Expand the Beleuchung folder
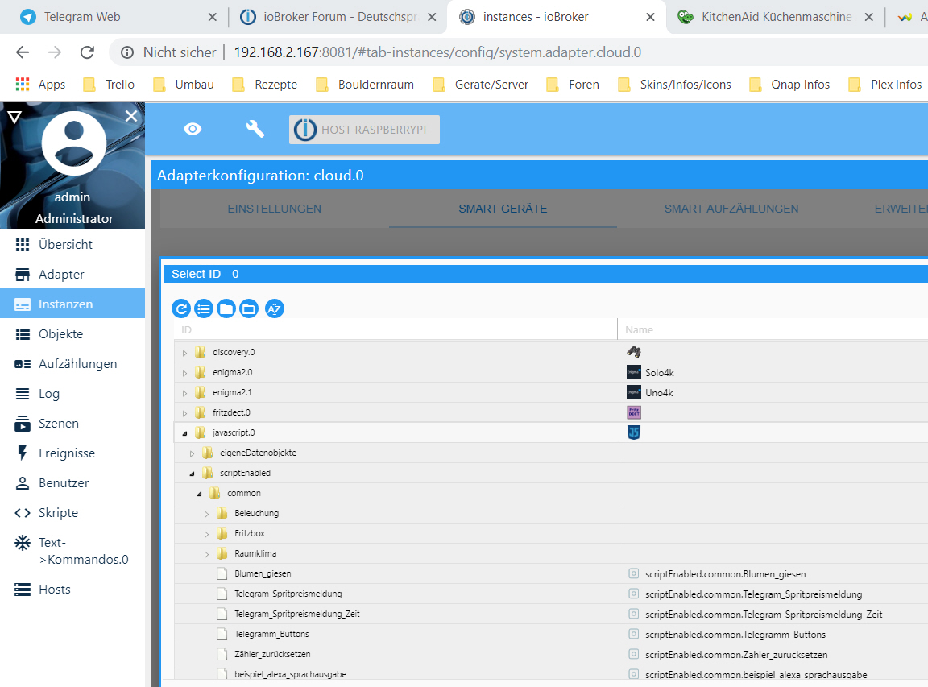928x687 pixels. coord(206,514)
